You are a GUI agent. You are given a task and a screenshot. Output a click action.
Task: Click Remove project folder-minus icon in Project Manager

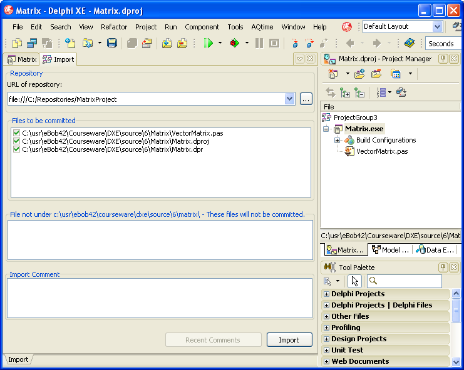(x=376, y=74)
